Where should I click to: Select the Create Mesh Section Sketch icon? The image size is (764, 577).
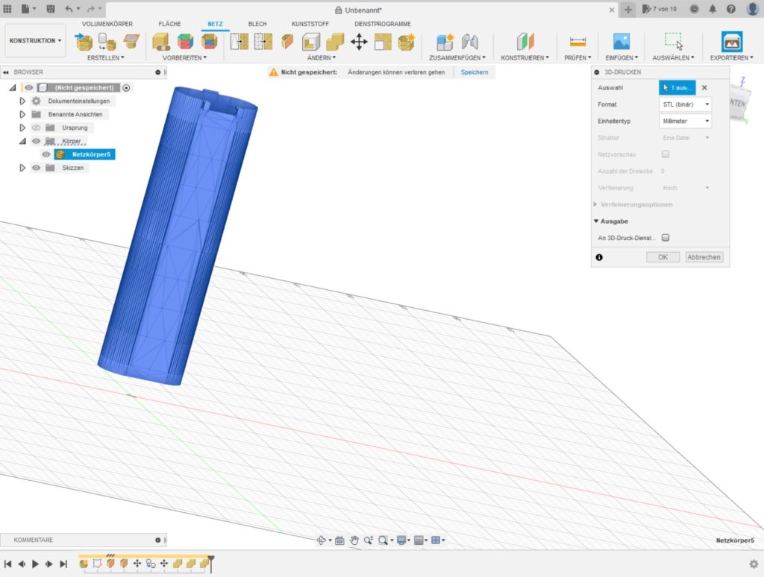(131, 42)
